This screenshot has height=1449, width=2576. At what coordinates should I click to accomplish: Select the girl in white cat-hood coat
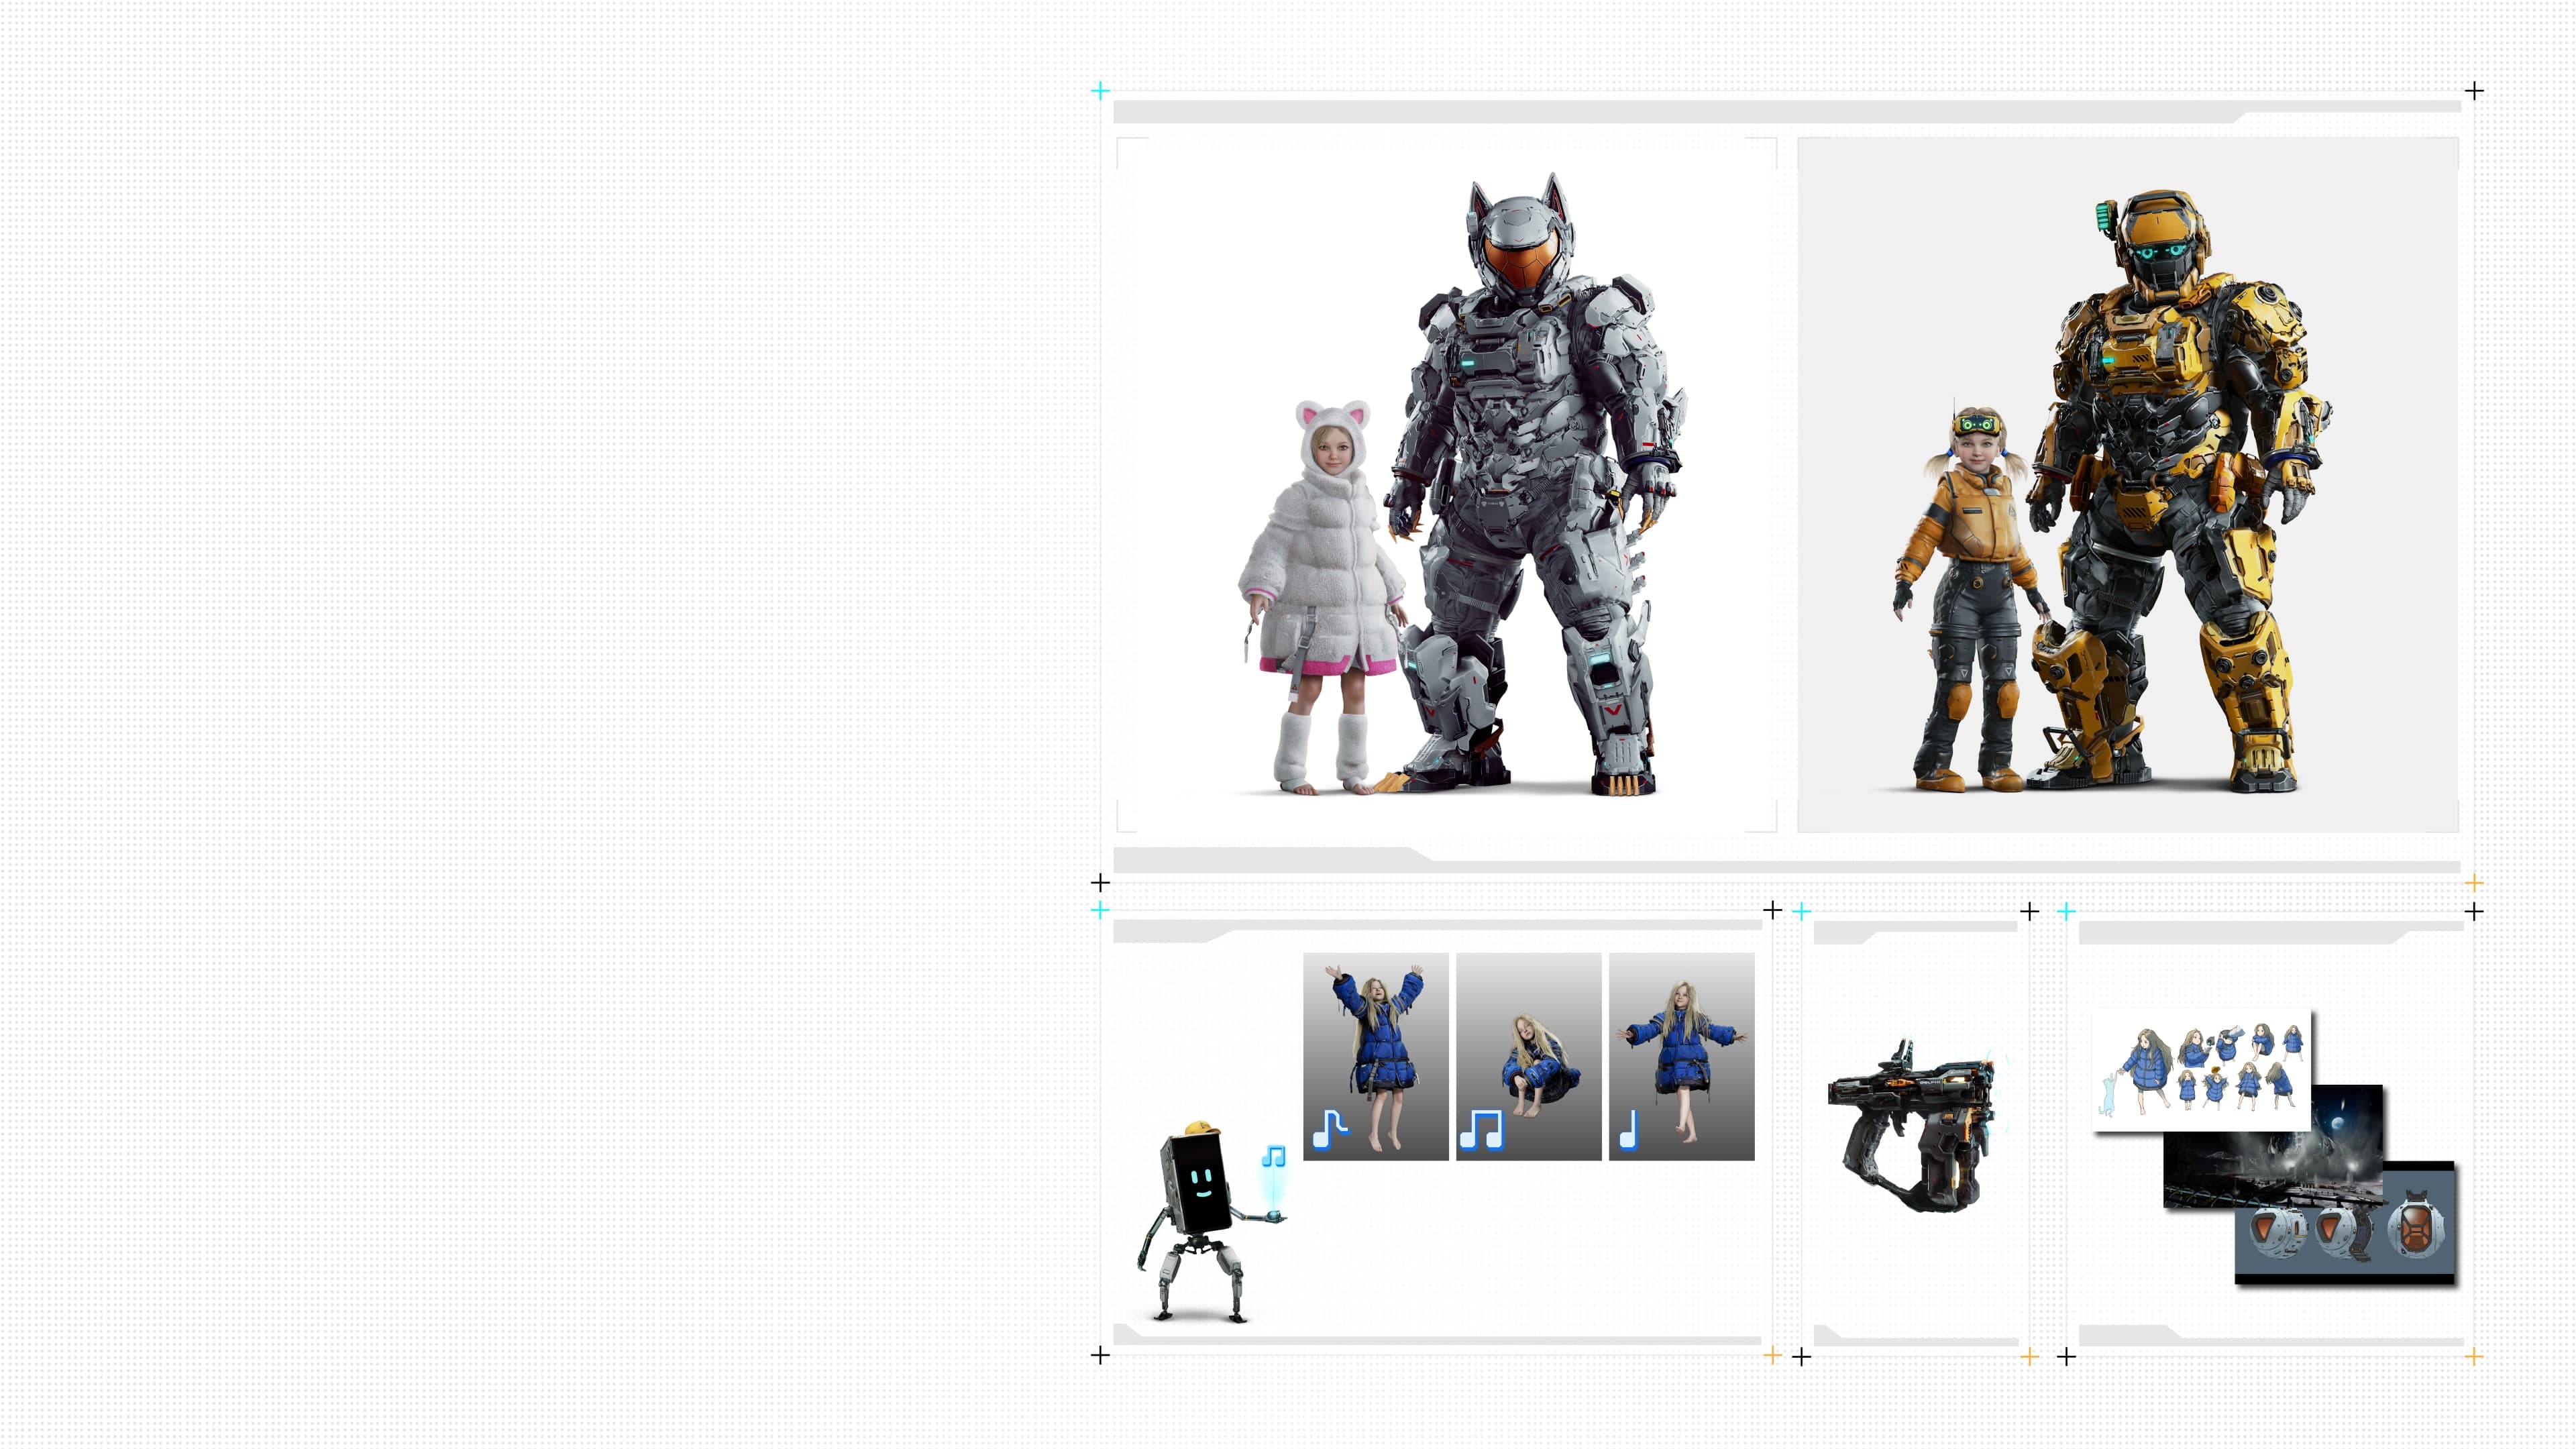tap(1320, 597)
